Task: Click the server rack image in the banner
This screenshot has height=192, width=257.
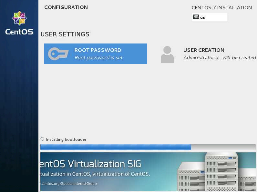Action: point(220,172)
